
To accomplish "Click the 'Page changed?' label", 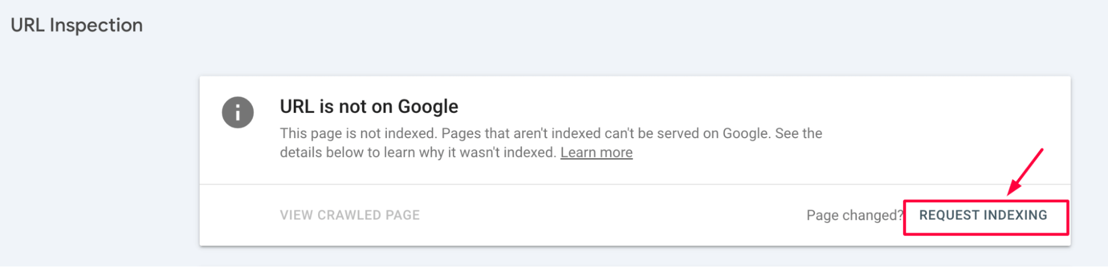I will 855,215.
